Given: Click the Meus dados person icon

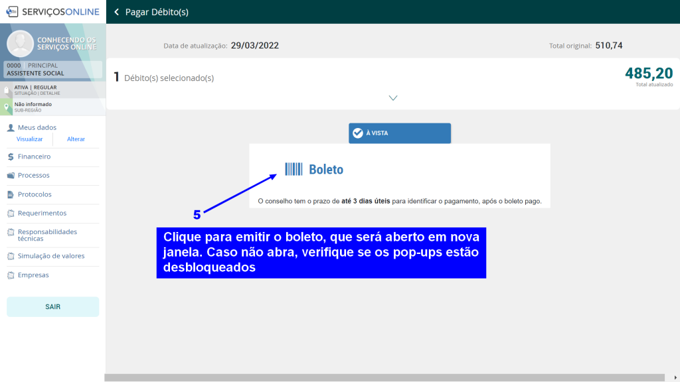Looking at the screenshot, I should pyautogui.click(x=11, y=127).
